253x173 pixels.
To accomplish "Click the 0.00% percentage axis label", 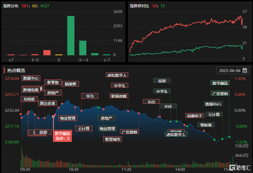I will pyautogui.click(x=240, y=110).
